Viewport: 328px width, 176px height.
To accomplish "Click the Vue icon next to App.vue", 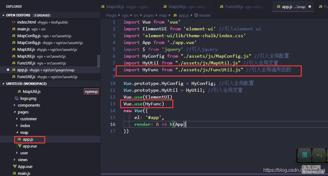I will pyautogui.click(x=15, y=167).
